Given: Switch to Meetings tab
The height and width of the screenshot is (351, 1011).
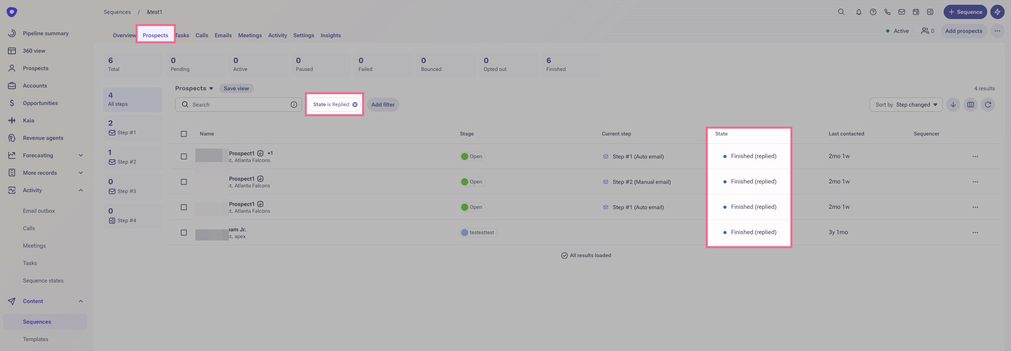Looking at the screenshot, I should [250, 35].
